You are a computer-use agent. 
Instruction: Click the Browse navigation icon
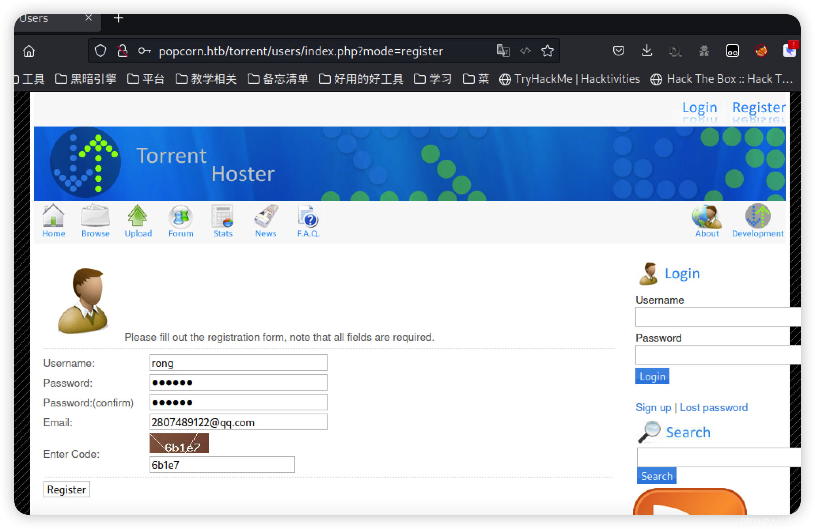[95, 220]
